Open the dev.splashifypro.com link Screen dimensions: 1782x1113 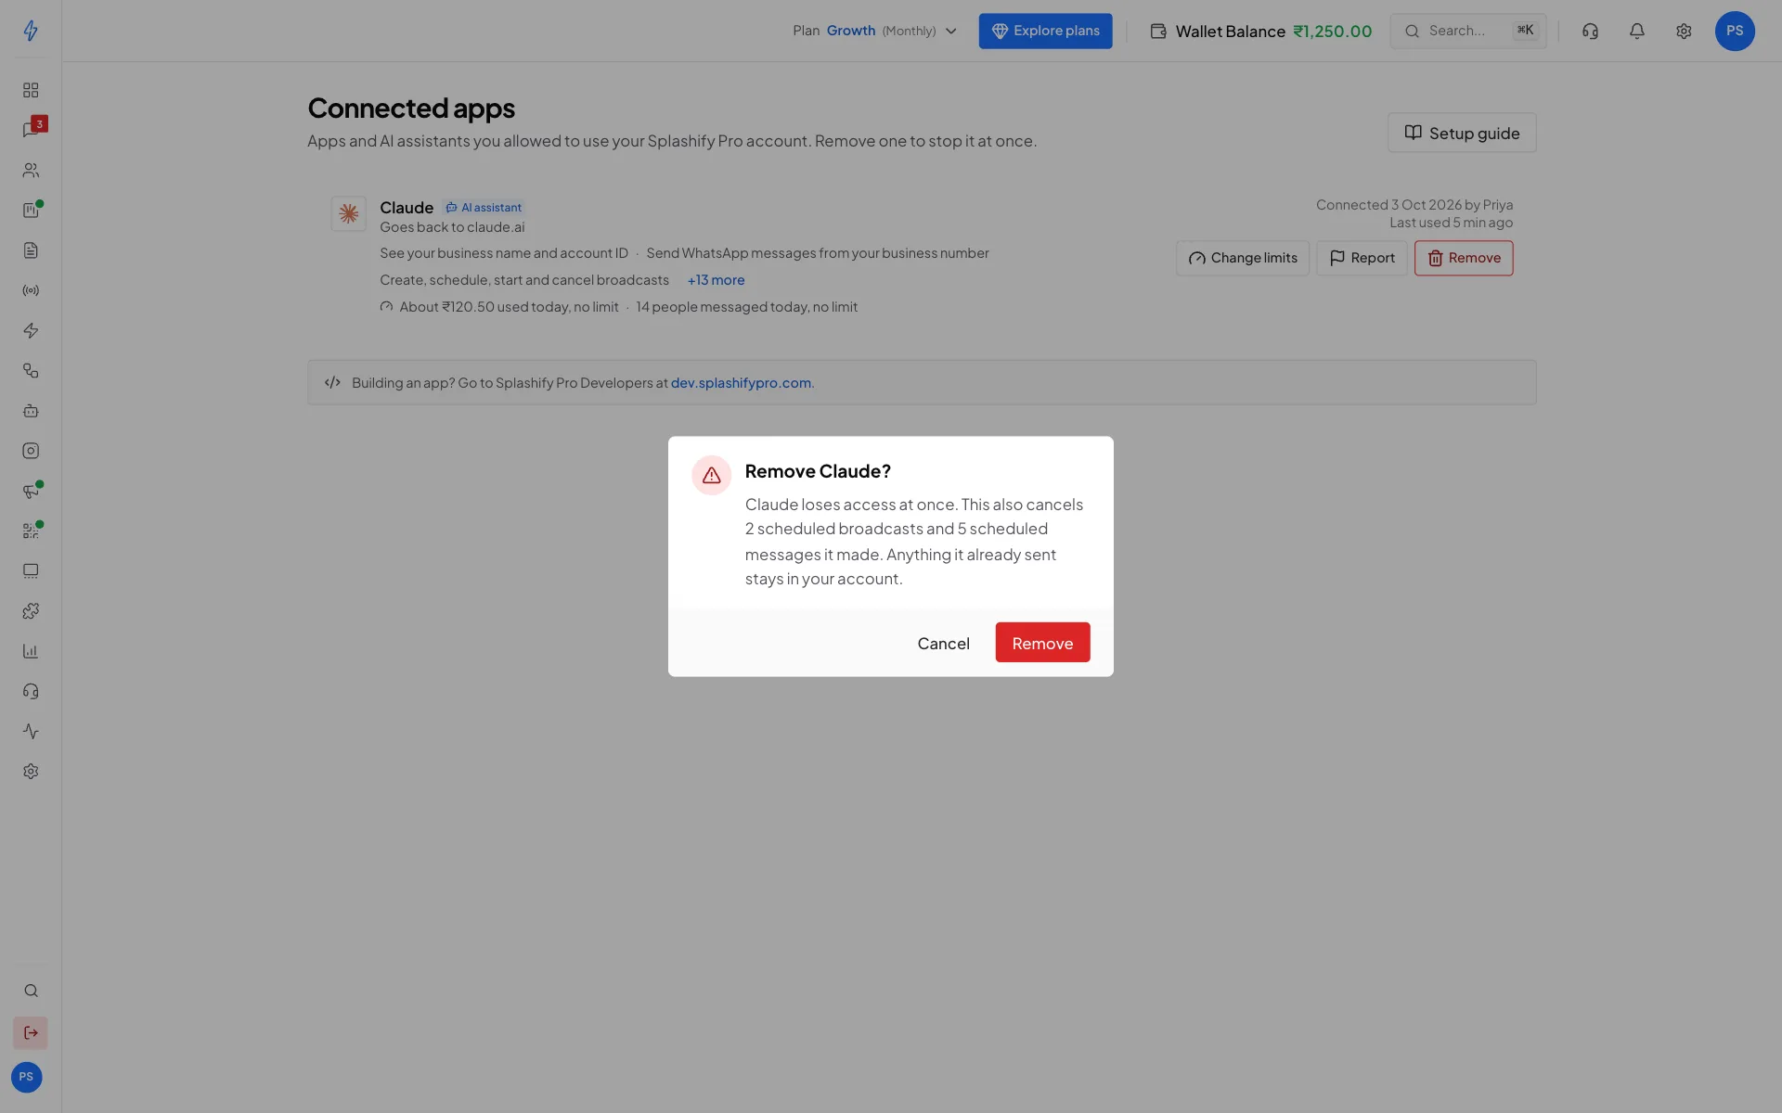[x=741, y=382]
